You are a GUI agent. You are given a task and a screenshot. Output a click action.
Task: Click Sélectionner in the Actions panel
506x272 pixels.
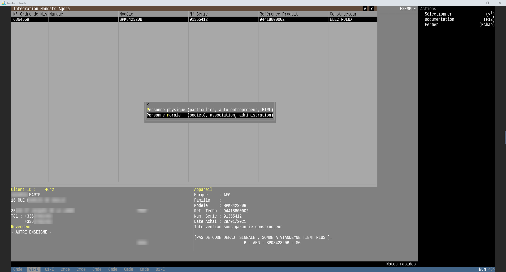coord(438,14)
